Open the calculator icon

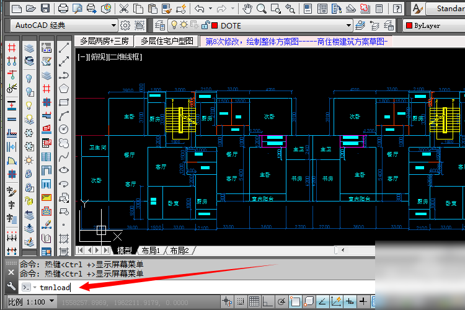pos(379,9)
